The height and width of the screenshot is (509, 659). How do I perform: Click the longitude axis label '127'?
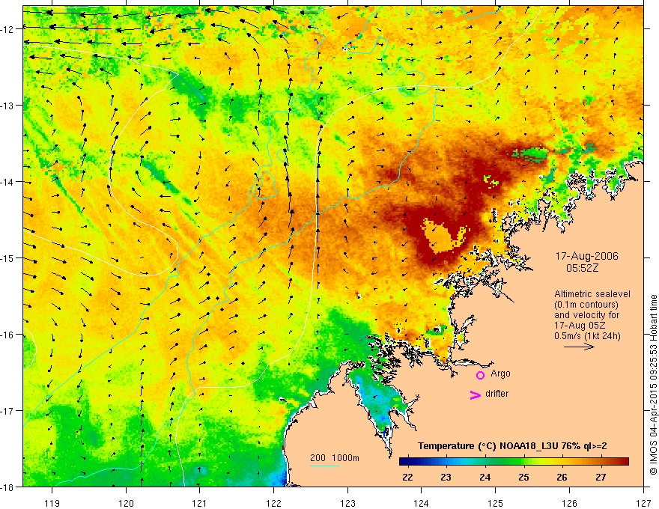(643, 503)
